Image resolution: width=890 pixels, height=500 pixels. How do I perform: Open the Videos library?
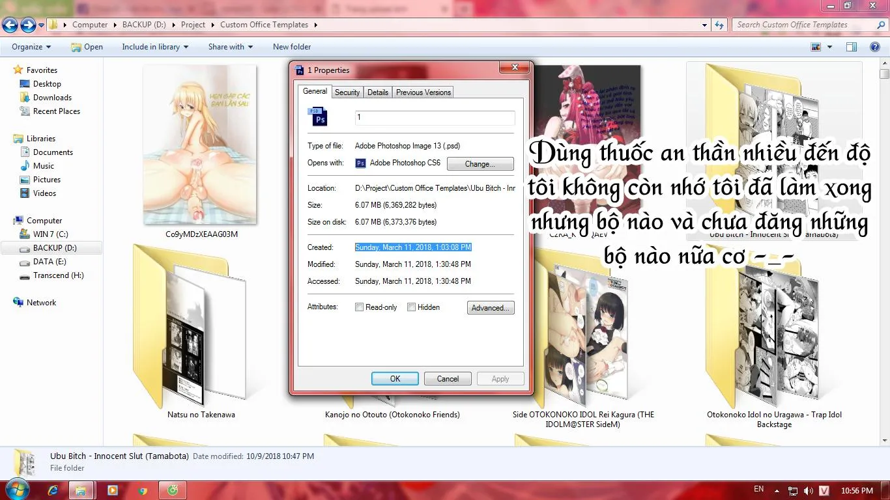coord(44,193)
